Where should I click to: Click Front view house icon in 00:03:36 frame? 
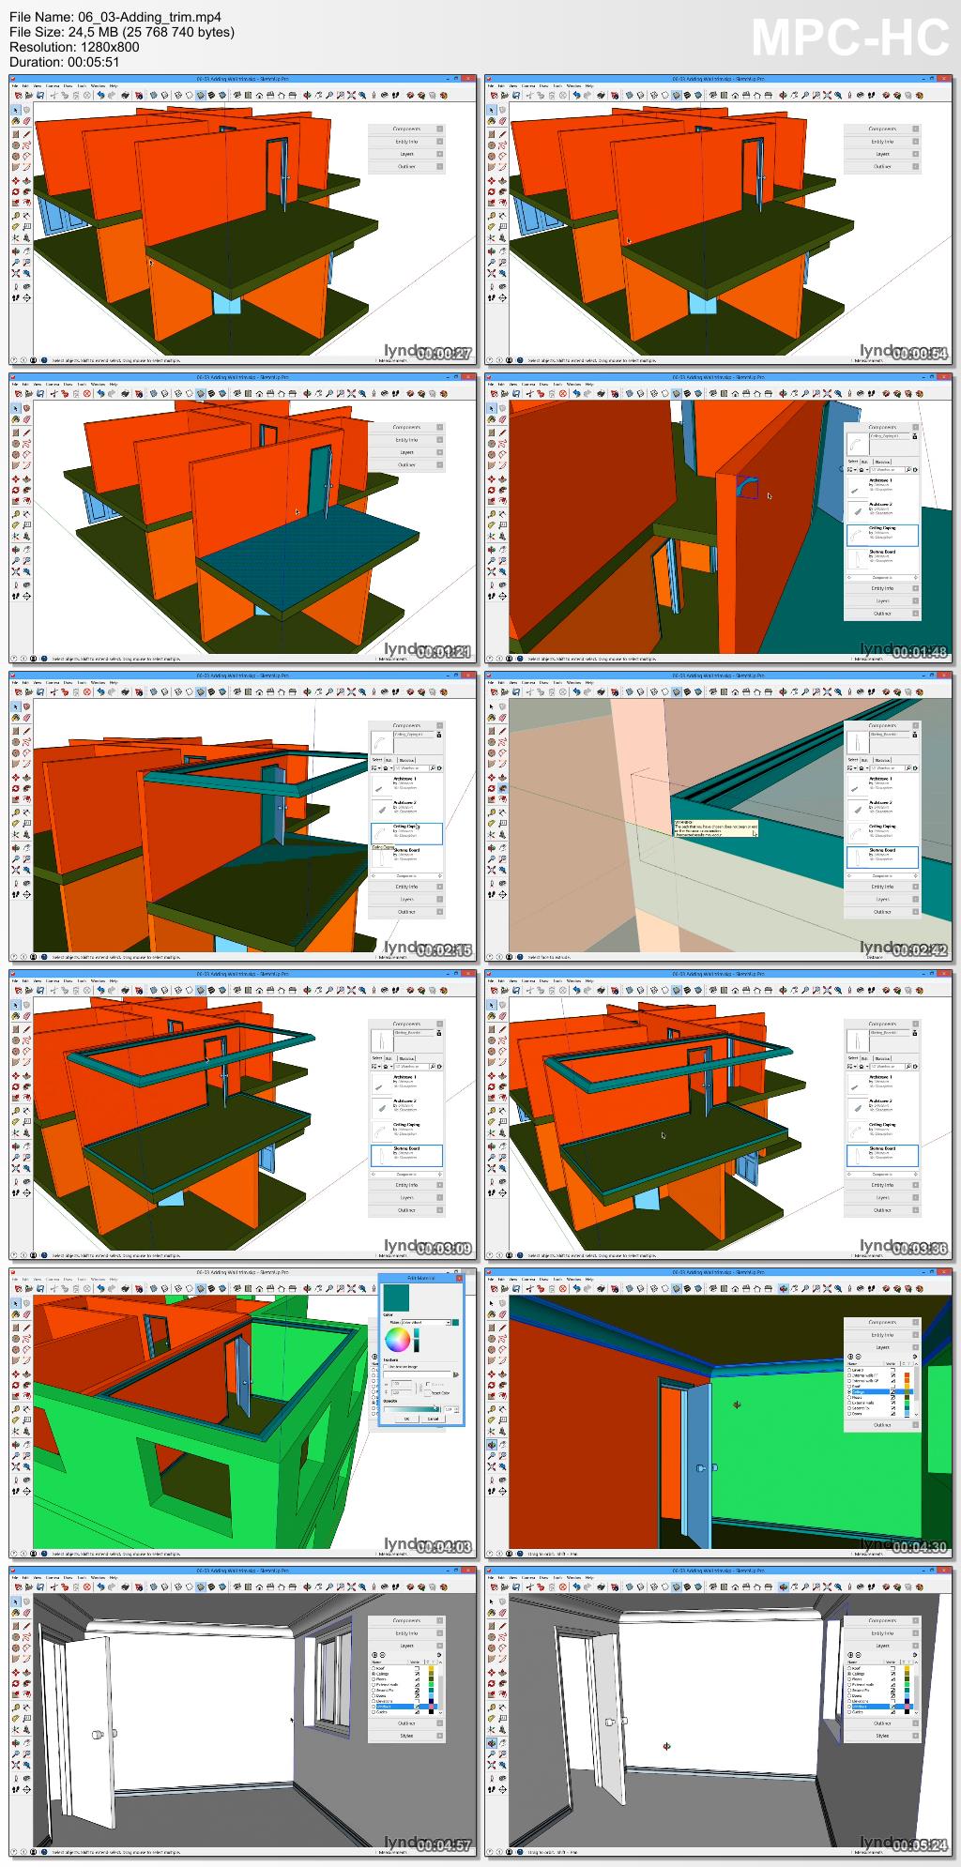click(x=736, y=991)
